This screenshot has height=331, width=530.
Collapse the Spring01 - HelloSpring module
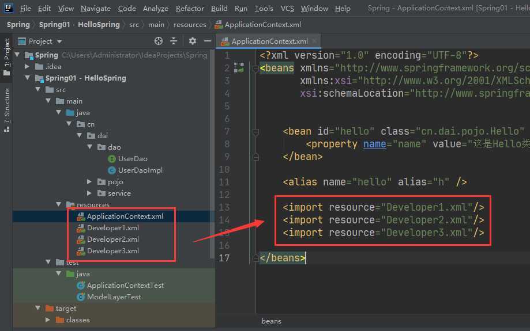[x=27, y=78]
